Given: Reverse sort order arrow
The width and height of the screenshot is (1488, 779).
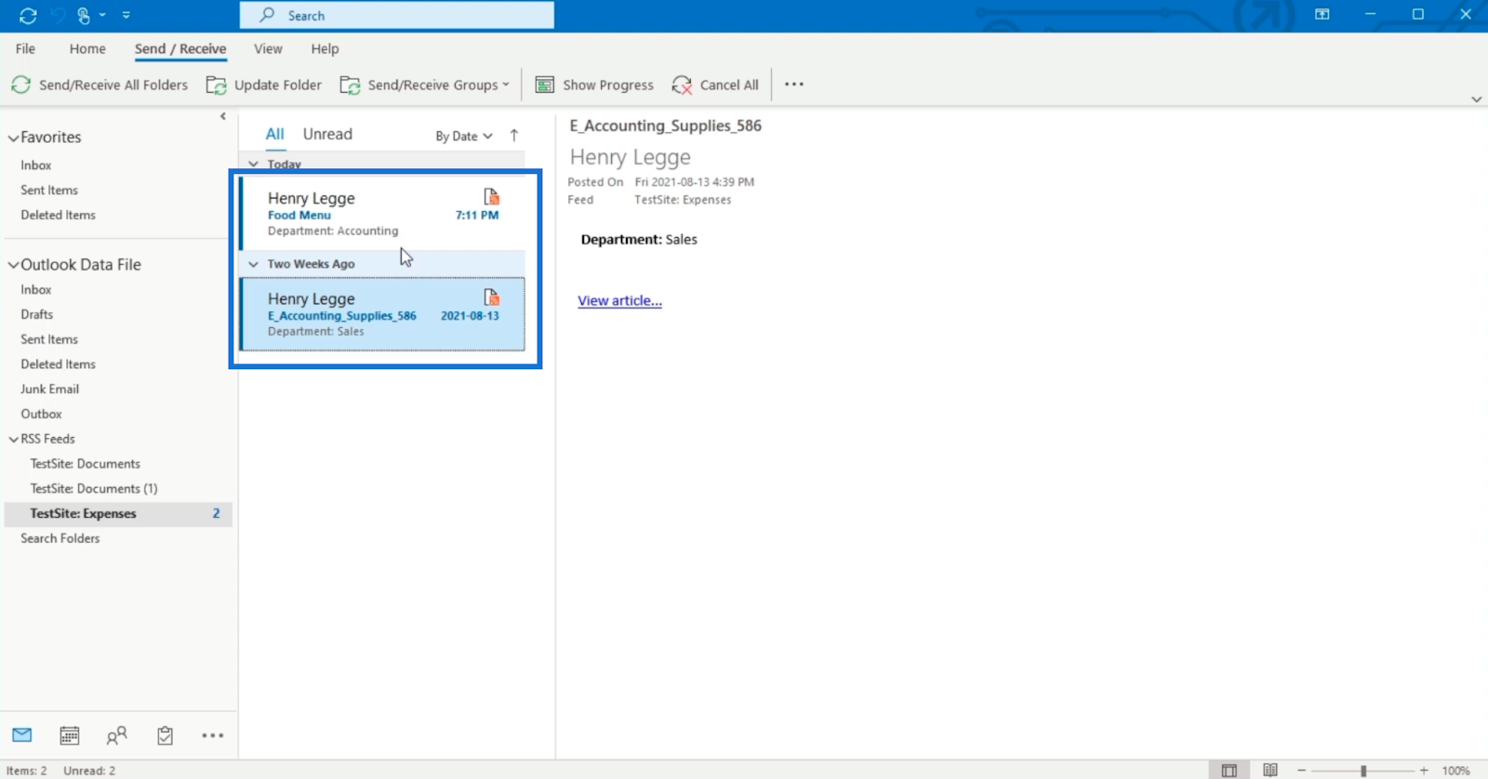Looking at the screenshot, I should pyautogui.click(x=513, y=136).
